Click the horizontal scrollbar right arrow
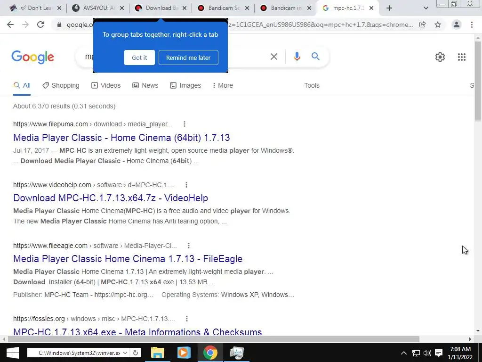 470,339
